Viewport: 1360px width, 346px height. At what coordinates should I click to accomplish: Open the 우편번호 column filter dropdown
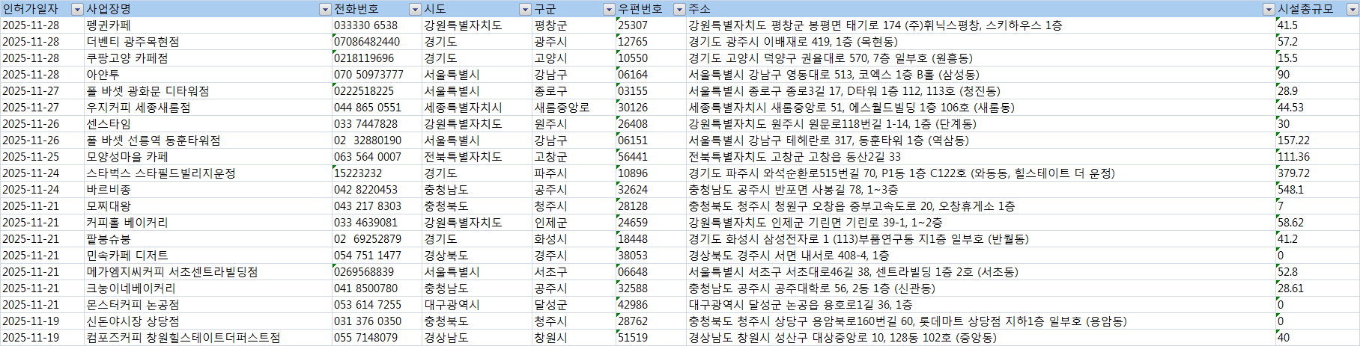pos(679,9)
